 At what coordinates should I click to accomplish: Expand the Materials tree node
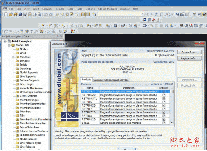click(x=13, y=57)
